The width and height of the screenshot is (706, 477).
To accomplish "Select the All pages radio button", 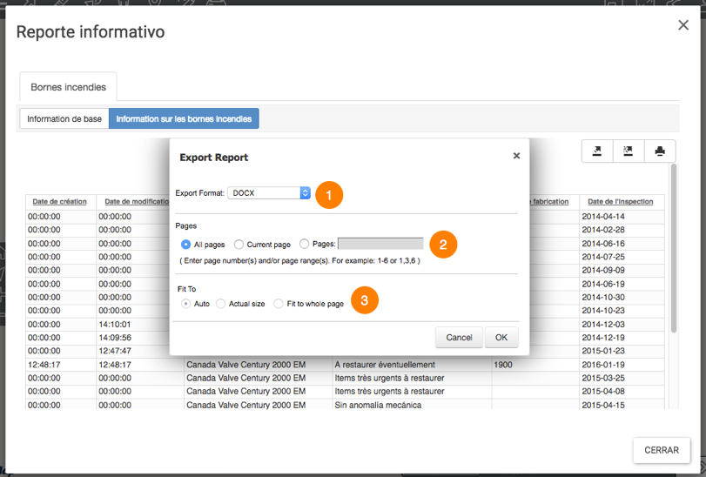I will [x=185, y=245].
